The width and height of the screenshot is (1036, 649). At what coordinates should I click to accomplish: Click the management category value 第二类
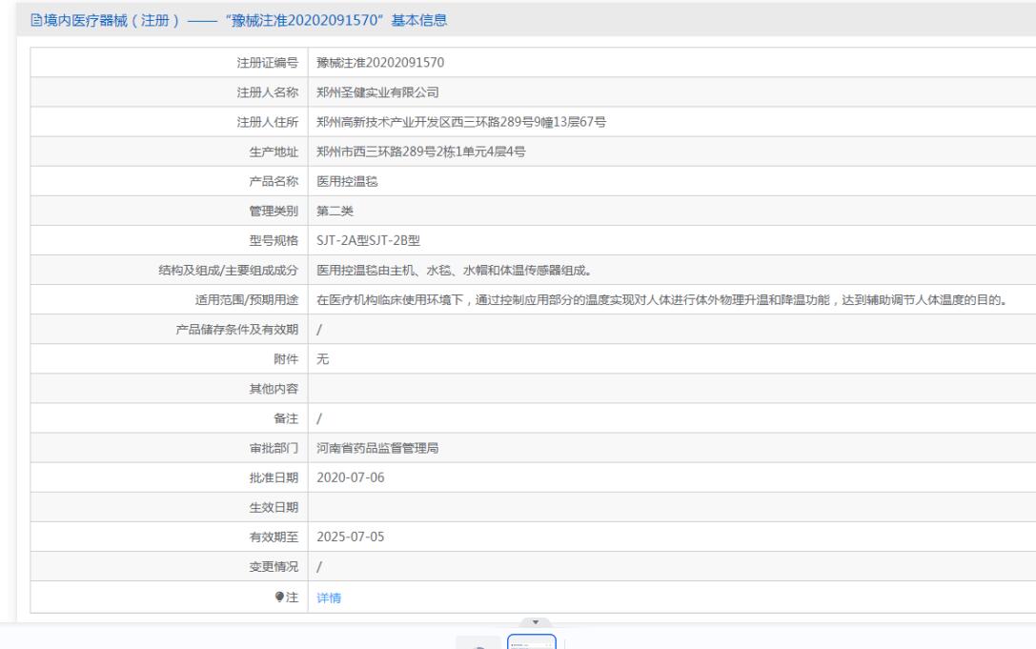(335, 212)
